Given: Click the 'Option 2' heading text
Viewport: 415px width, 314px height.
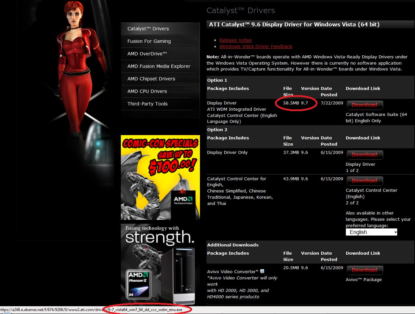Looking at the screenshot, I should tap(217, 129).
